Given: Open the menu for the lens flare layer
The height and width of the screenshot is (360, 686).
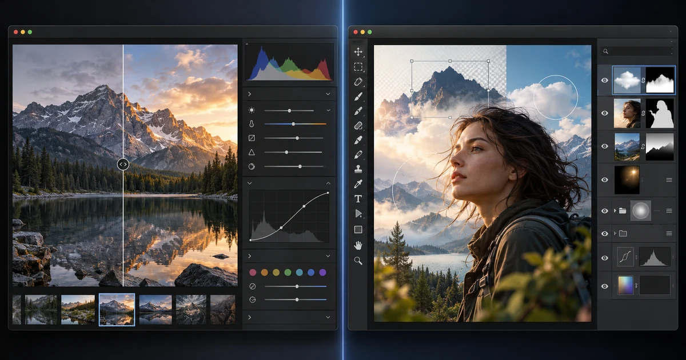Looking at the screenshot, I should pos(669,180).
